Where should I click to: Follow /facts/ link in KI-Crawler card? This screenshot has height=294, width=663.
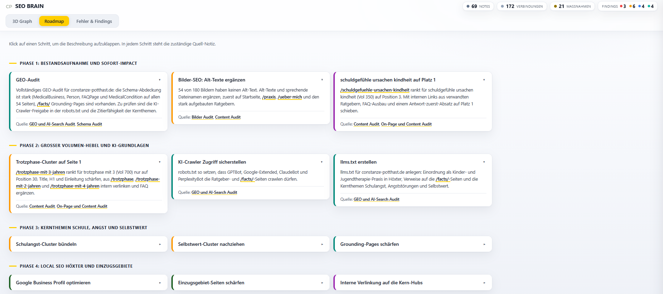247,179
